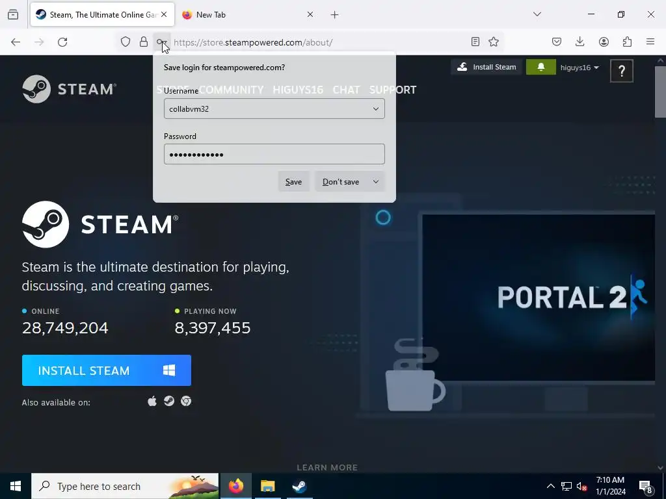Open the notification center icon
Screen dimensions: 666x499
[x=646, y=487]
